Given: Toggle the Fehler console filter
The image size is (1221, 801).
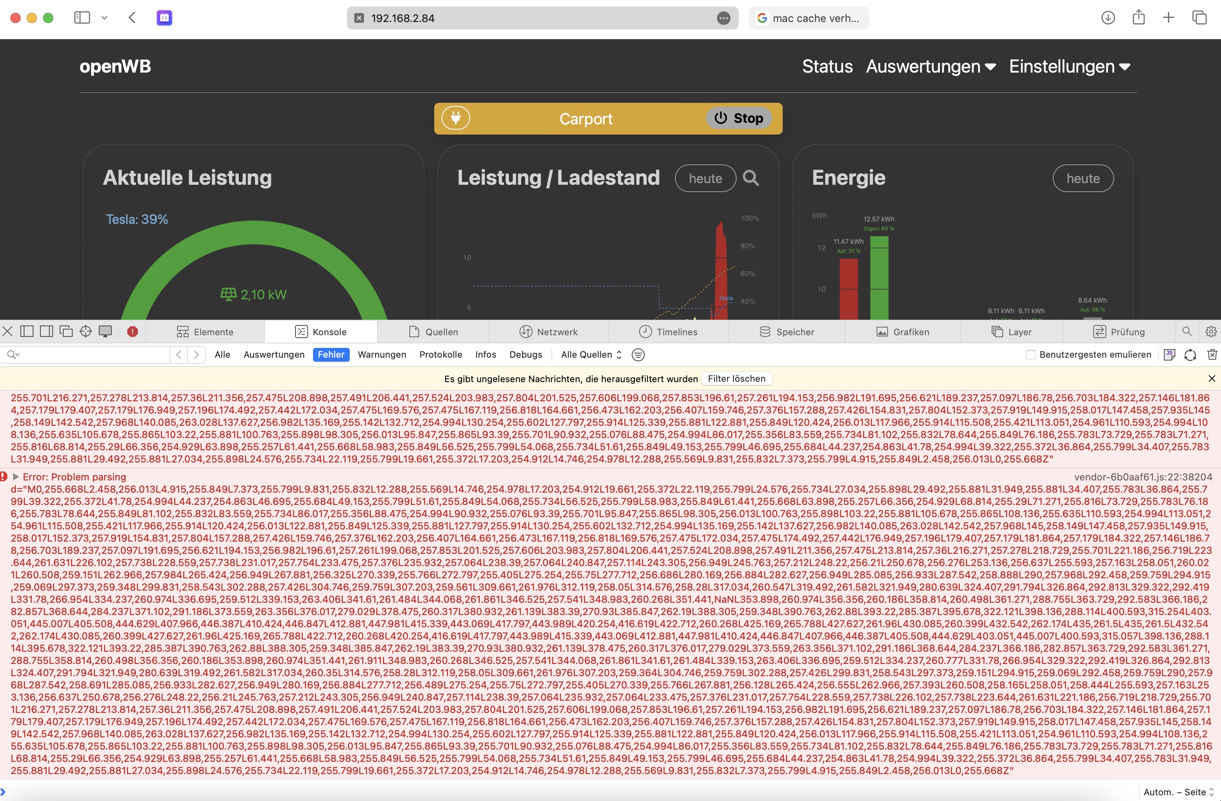Looking at the screenshot, I should (331, 355).
